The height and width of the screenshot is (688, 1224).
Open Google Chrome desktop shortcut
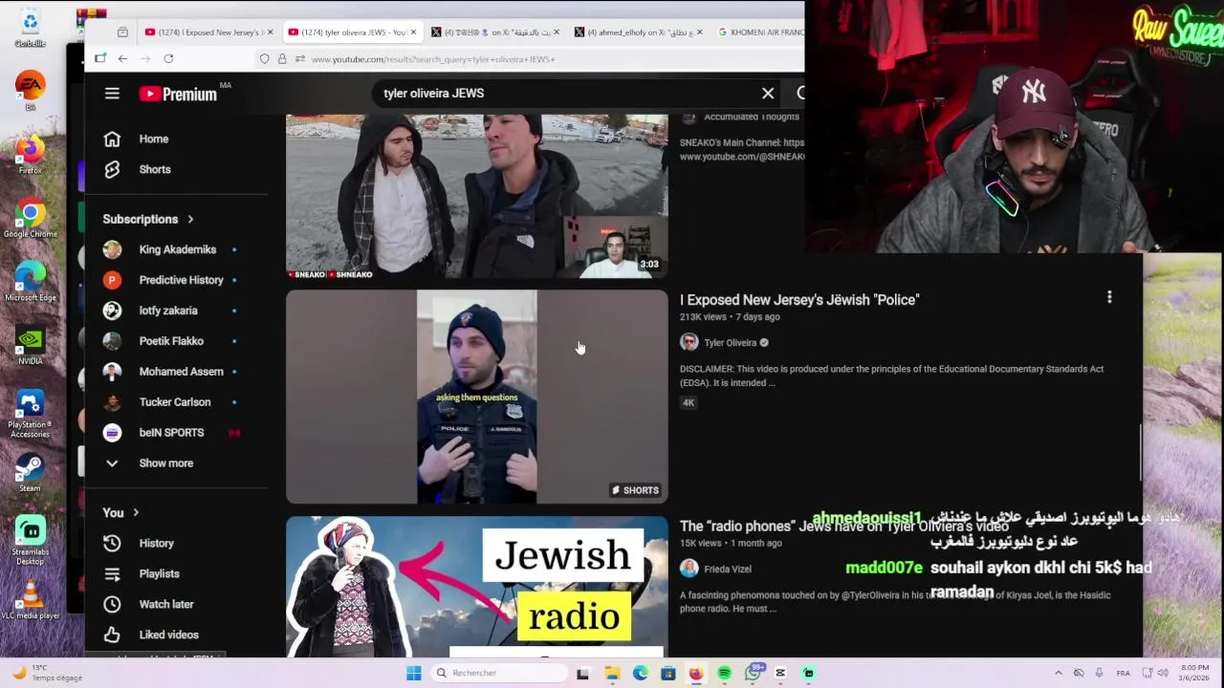click(30, 218)
